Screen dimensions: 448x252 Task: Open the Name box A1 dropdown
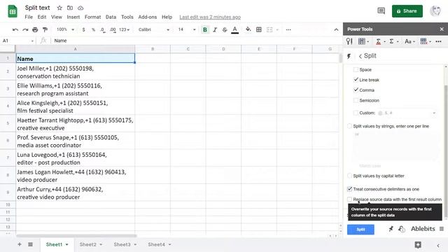click(x=32, y=41)
